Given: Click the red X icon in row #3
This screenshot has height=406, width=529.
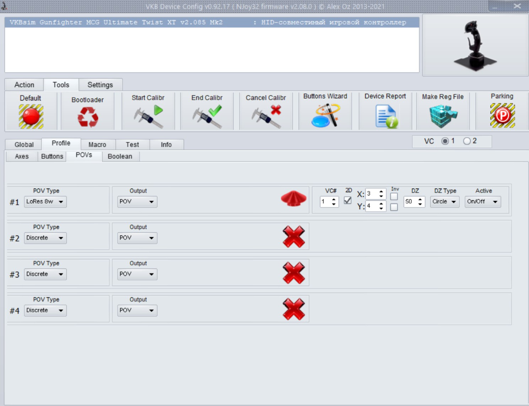Looking at the screenshot, I should point(294,273).
